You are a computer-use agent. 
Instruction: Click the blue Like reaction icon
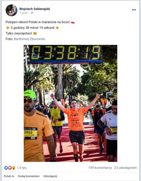point(6,168)
